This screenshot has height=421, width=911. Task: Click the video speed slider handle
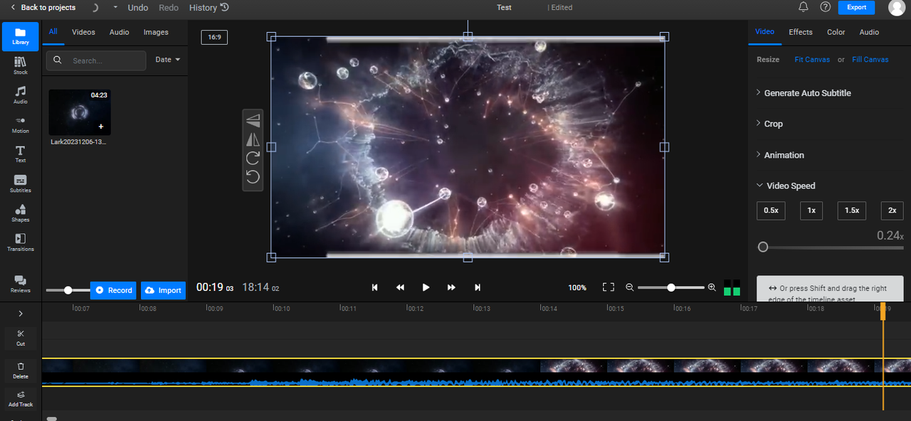pyautogui.click(x=763, y=247)
